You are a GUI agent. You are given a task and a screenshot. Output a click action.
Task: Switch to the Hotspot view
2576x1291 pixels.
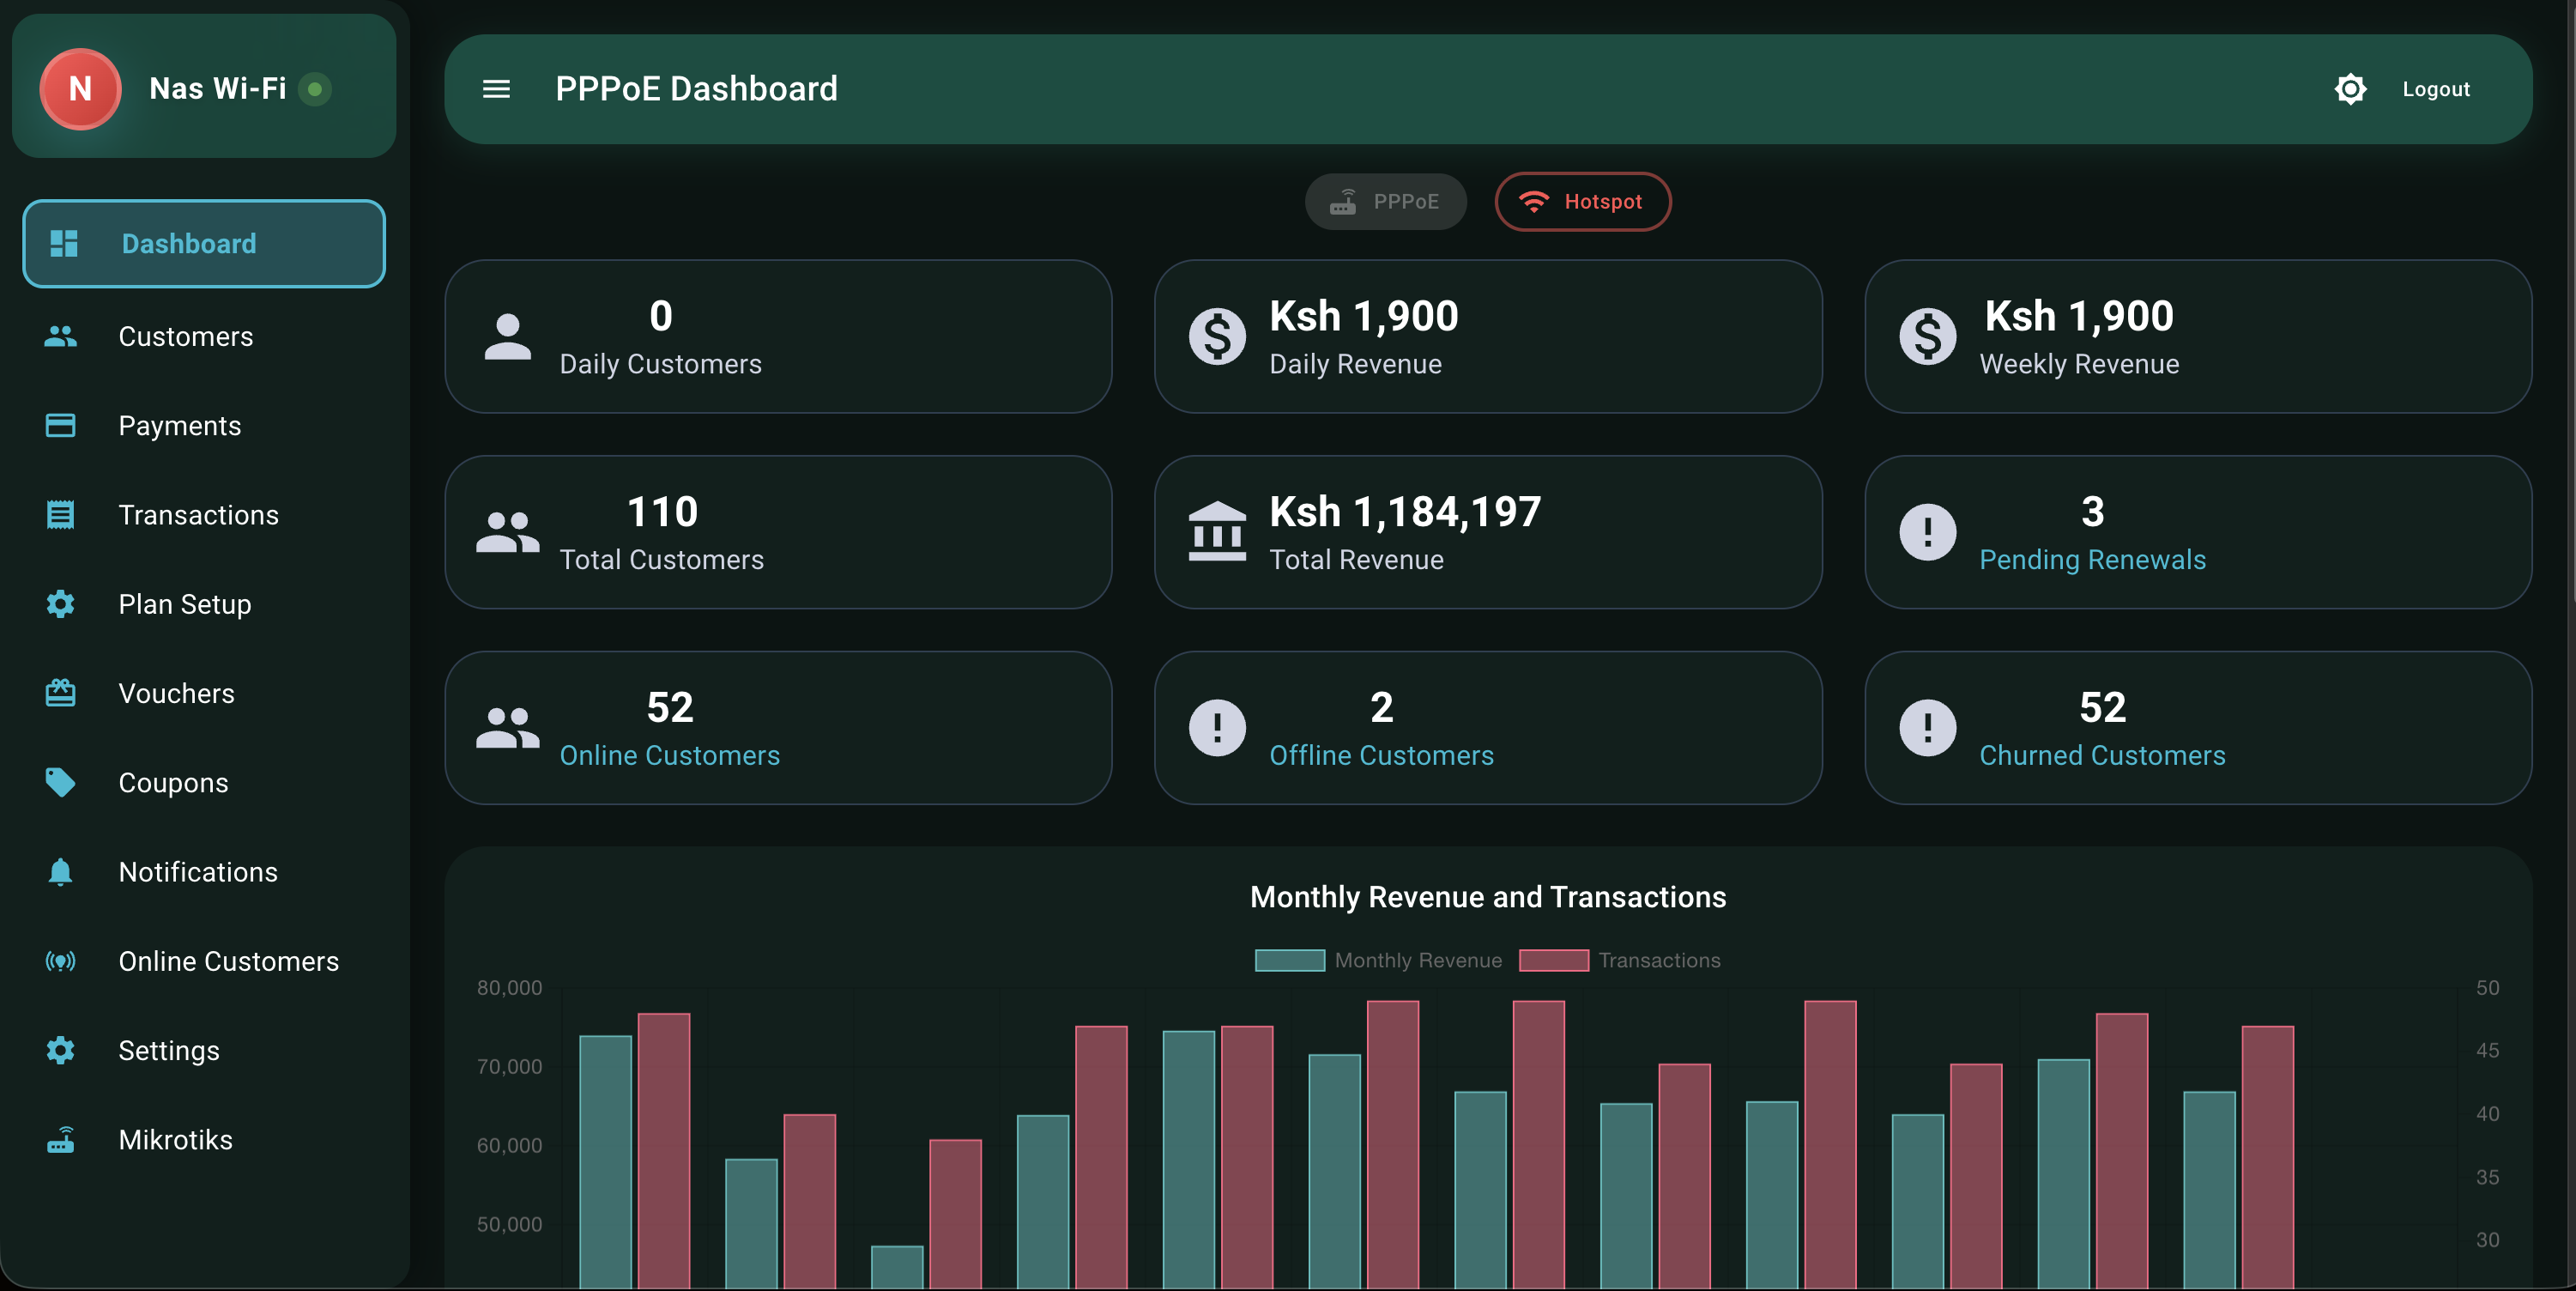point(1583,201)
